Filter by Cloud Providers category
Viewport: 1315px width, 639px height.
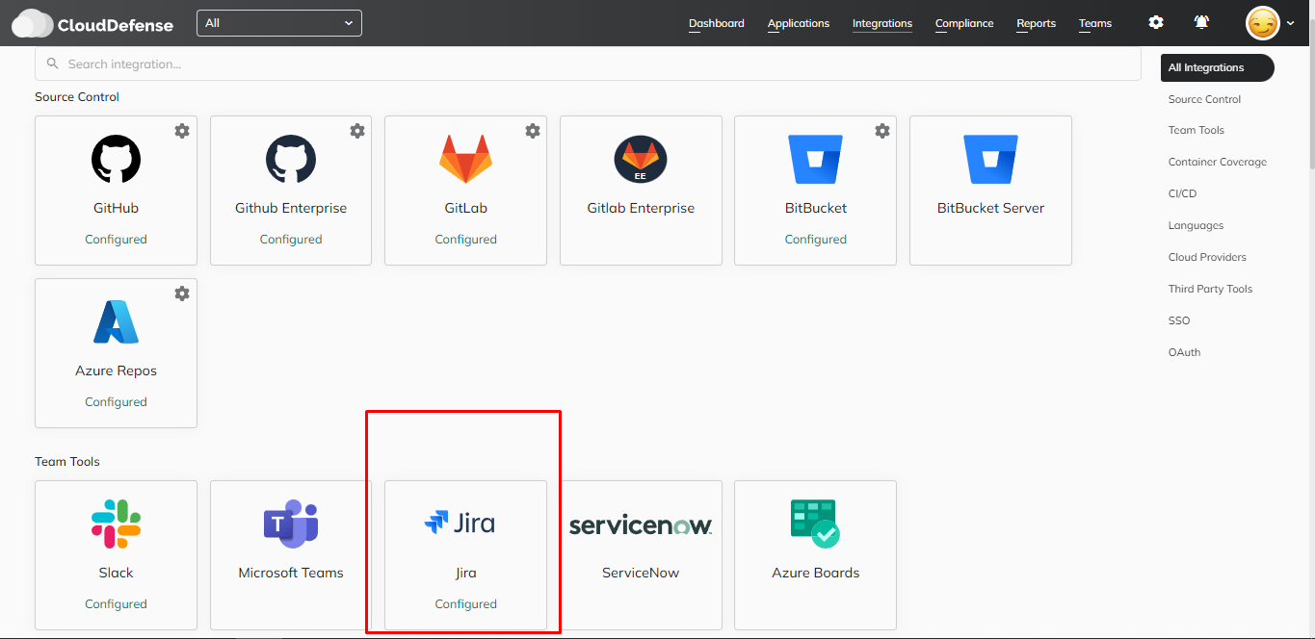tap(1207, 257)
